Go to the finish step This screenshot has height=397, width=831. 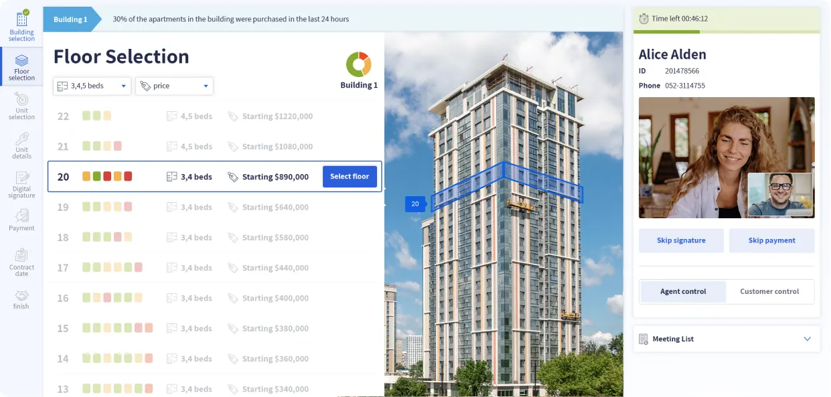21,299
